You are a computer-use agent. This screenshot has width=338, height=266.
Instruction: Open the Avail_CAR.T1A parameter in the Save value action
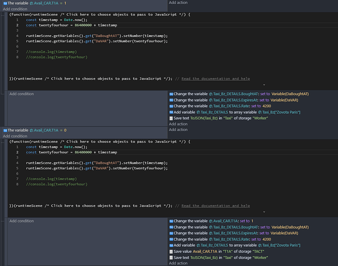click(x=205, y=251)
